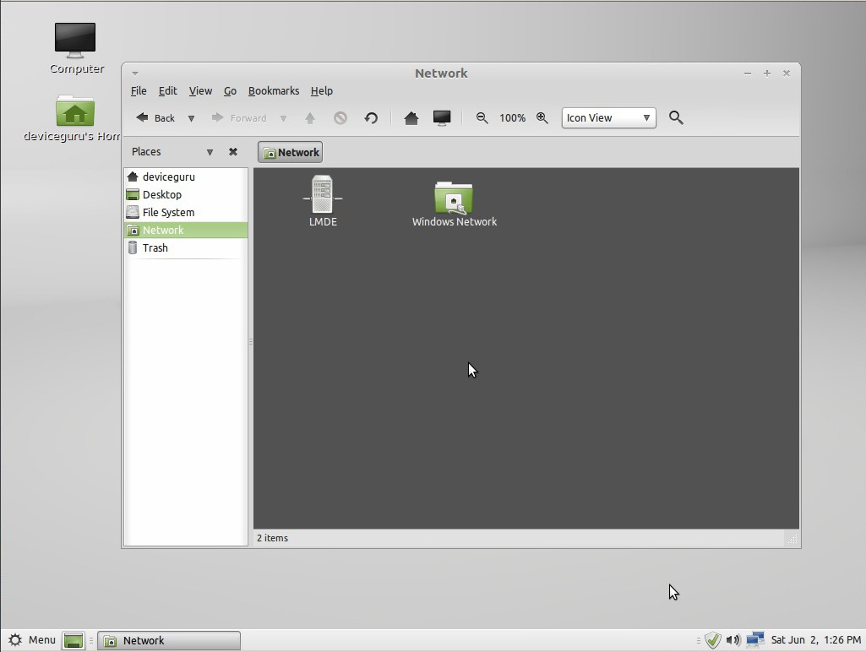Select the Windows Network folder icon

pos(454,204)
